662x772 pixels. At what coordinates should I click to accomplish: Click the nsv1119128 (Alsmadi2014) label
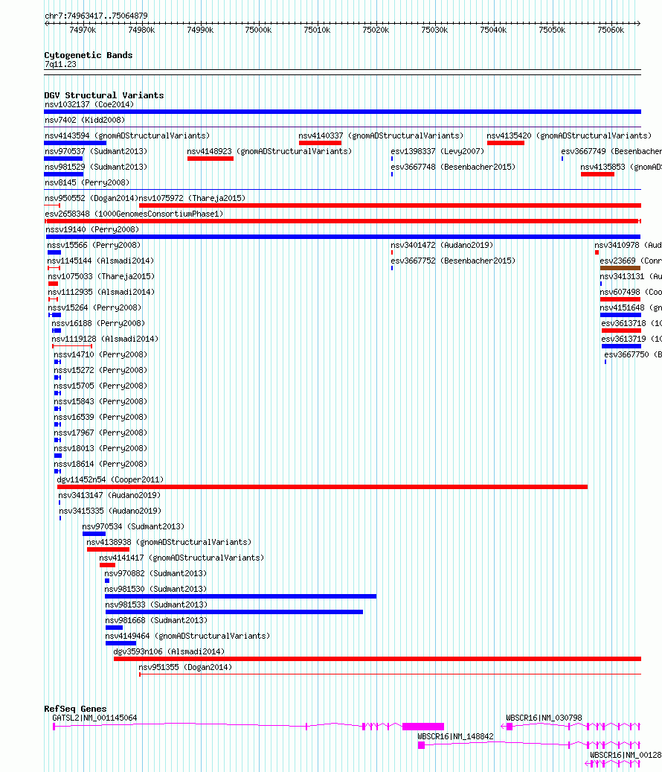[x=106, y=339]
